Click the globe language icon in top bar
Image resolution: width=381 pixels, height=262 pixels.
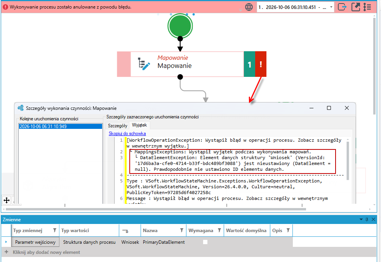pos(249,7)
